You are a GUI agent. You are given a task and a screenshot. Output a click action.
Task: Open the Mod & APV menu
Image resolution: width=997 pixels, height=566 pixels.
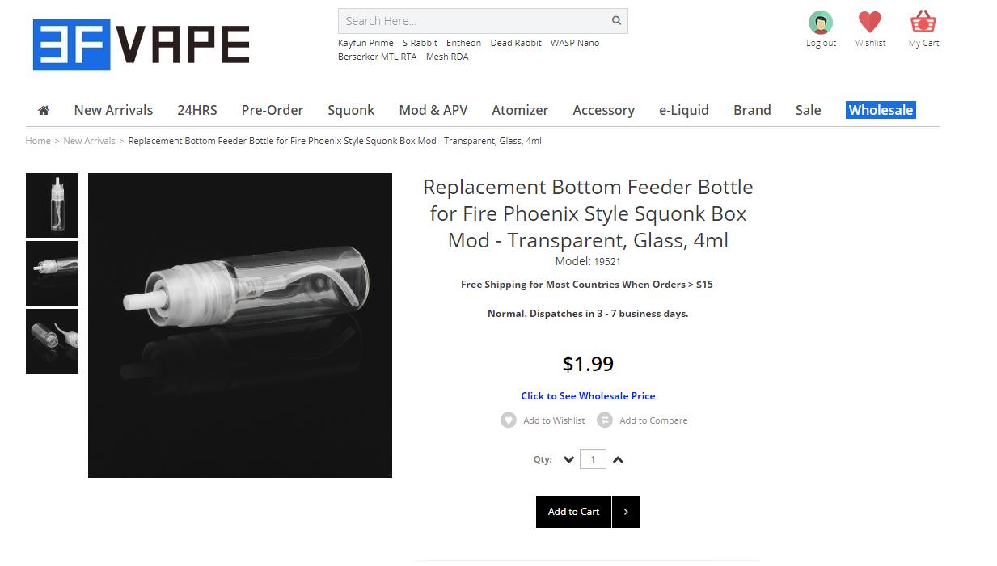click(x=433, y=111)
